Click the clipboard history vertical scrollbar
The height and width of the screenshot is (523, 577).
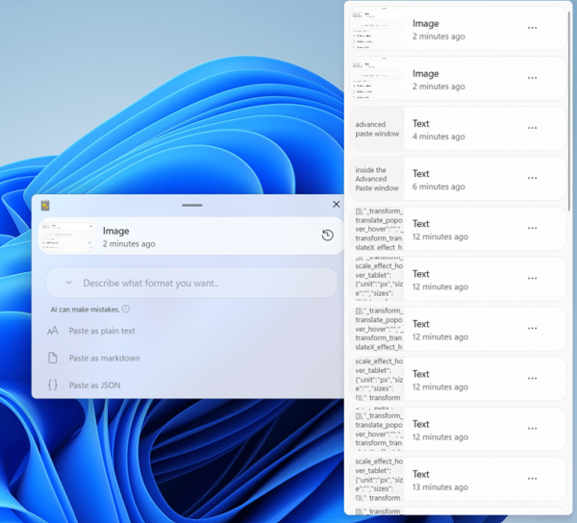click(x=569, y=111)
